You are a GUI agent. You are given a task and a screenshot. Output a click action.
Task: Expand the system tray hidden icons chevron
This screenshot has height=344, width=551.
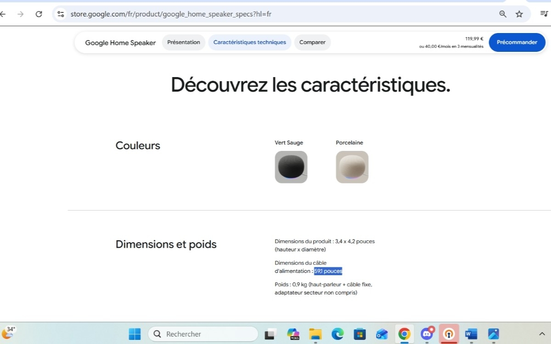click(541, 334)
